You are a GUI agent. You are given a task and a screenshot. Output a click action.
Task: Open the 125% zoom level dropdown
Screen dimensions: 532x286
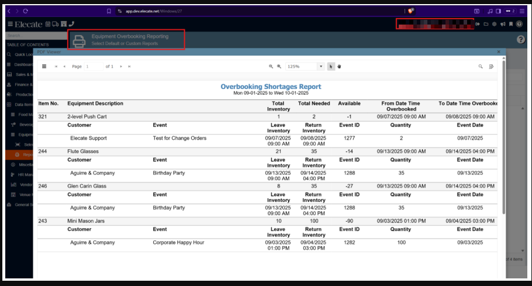pyautogui.click(x=320, y=67)
